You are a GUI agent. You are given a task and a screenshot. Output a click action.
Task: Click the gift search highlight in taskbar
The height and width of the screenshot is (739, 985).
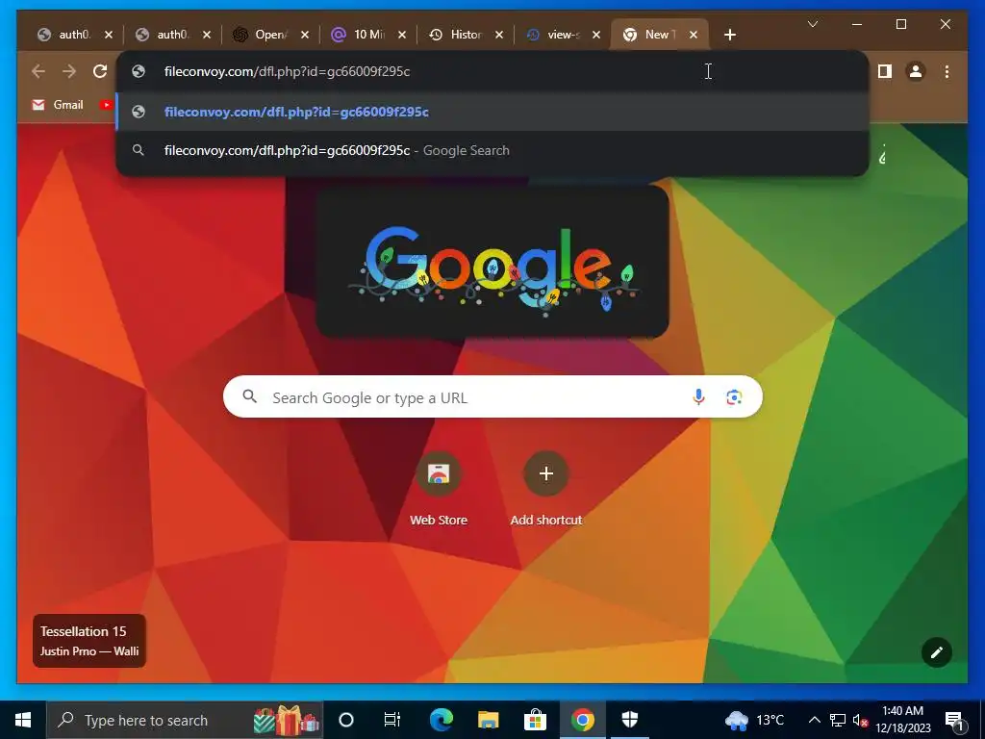coord(287,721)
